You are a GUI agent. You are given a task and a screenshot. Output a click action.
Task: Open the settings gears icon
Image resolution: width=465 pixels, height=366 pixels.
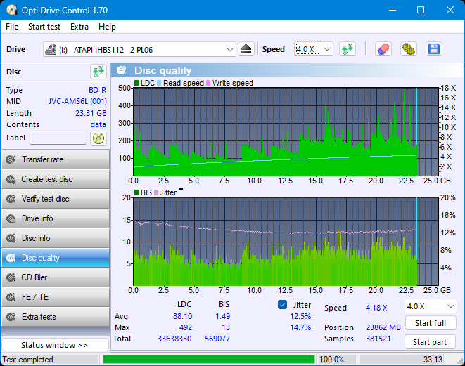409,49
